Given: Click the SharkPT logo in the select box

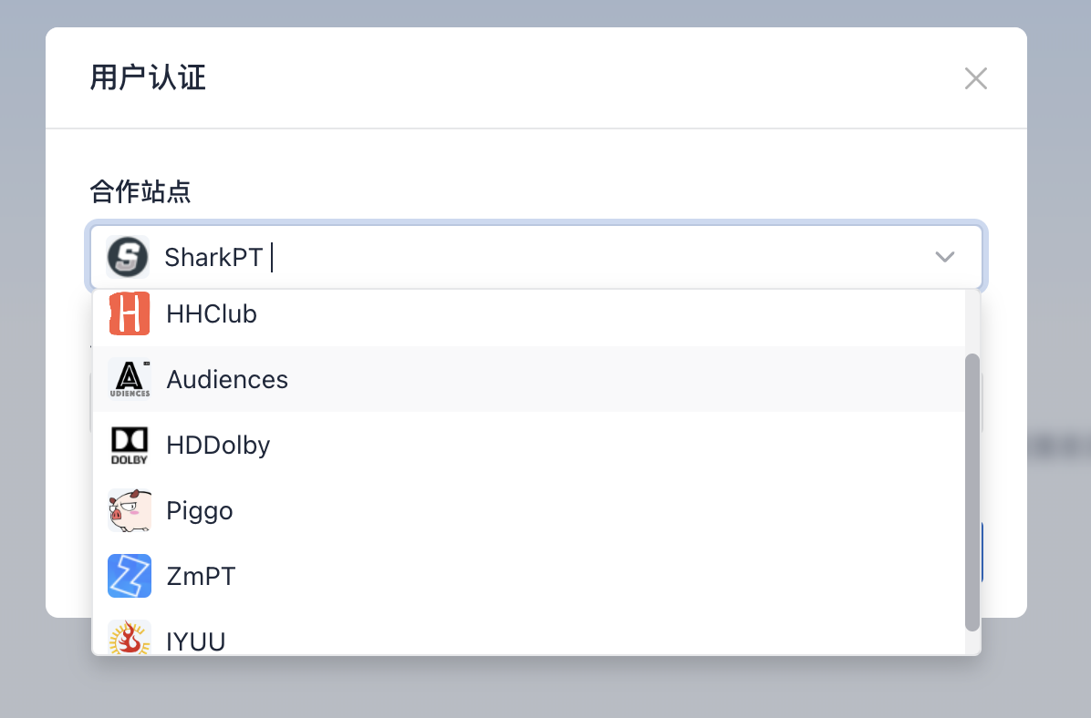Looking at the screenshot, I should pos(128,257).
